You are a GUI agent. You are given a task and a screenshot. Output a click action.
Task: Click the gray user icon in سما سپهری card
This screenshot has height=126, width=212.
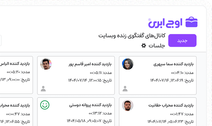click(125, 89)
